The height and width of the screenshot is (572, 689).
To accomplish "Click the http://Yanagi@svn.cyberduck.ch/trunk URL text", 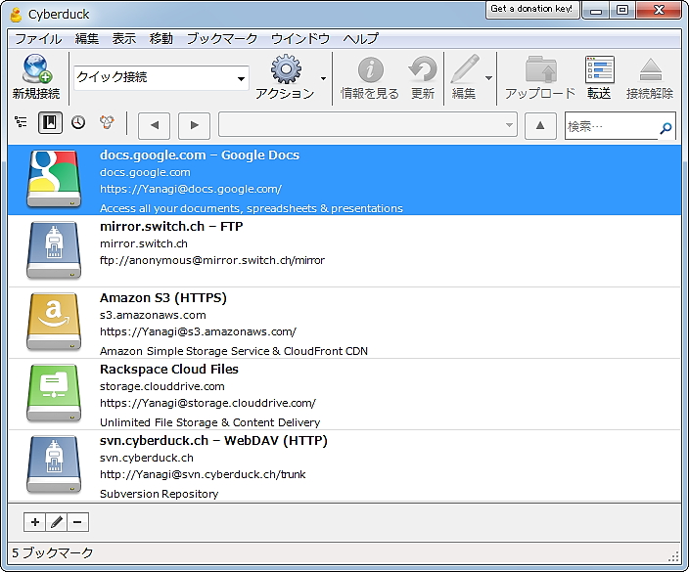I will click(203, 474).
